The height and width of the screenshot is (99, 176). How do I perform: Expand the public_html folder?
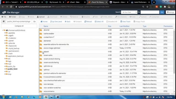tap(5, 69)
